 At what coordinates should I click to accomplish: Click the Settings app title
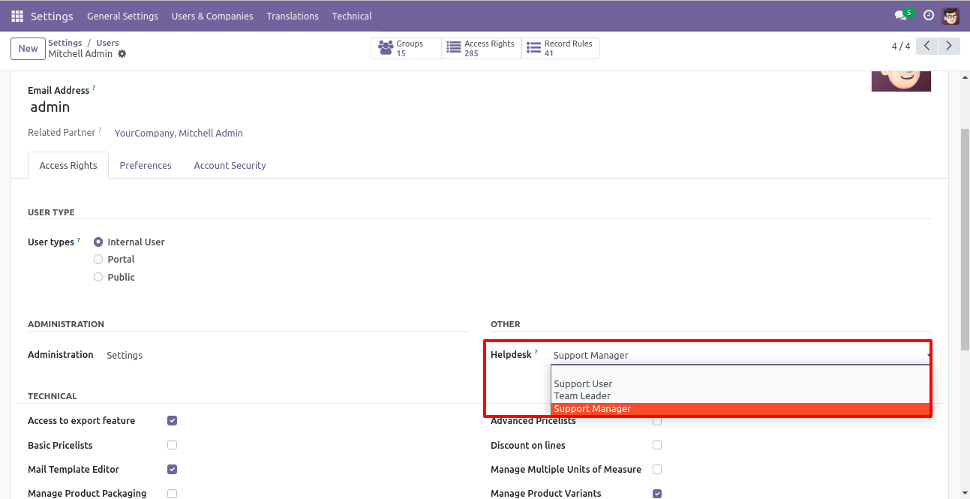point(52,16)
